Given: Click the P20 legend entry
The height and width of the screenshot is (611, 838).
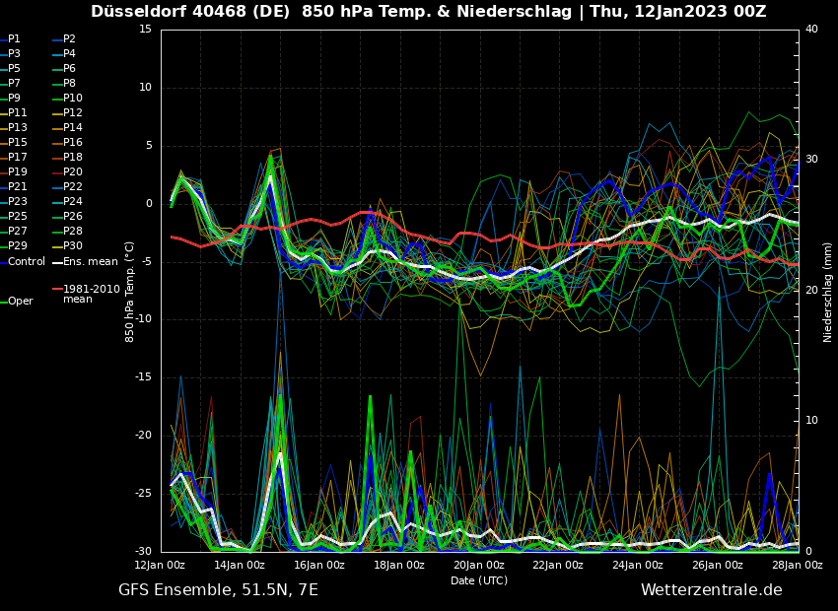Looking at the screenshot, I should click(x=73, y=172).
